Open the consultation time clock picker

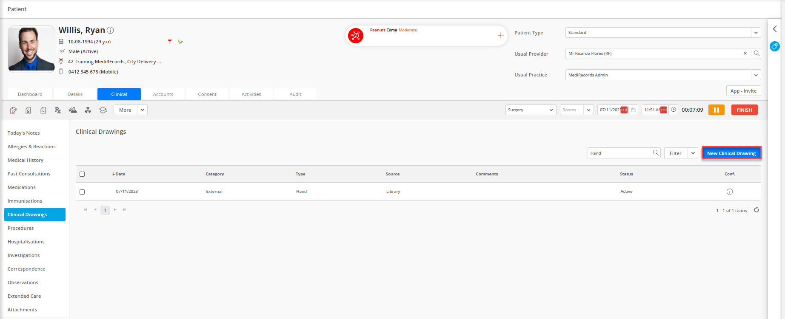click(x=674, y=110)
